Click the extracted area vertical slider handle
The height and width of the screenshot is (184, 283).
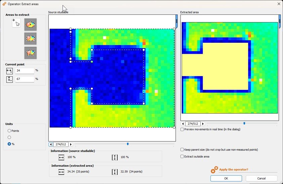(x=280, y=21)
